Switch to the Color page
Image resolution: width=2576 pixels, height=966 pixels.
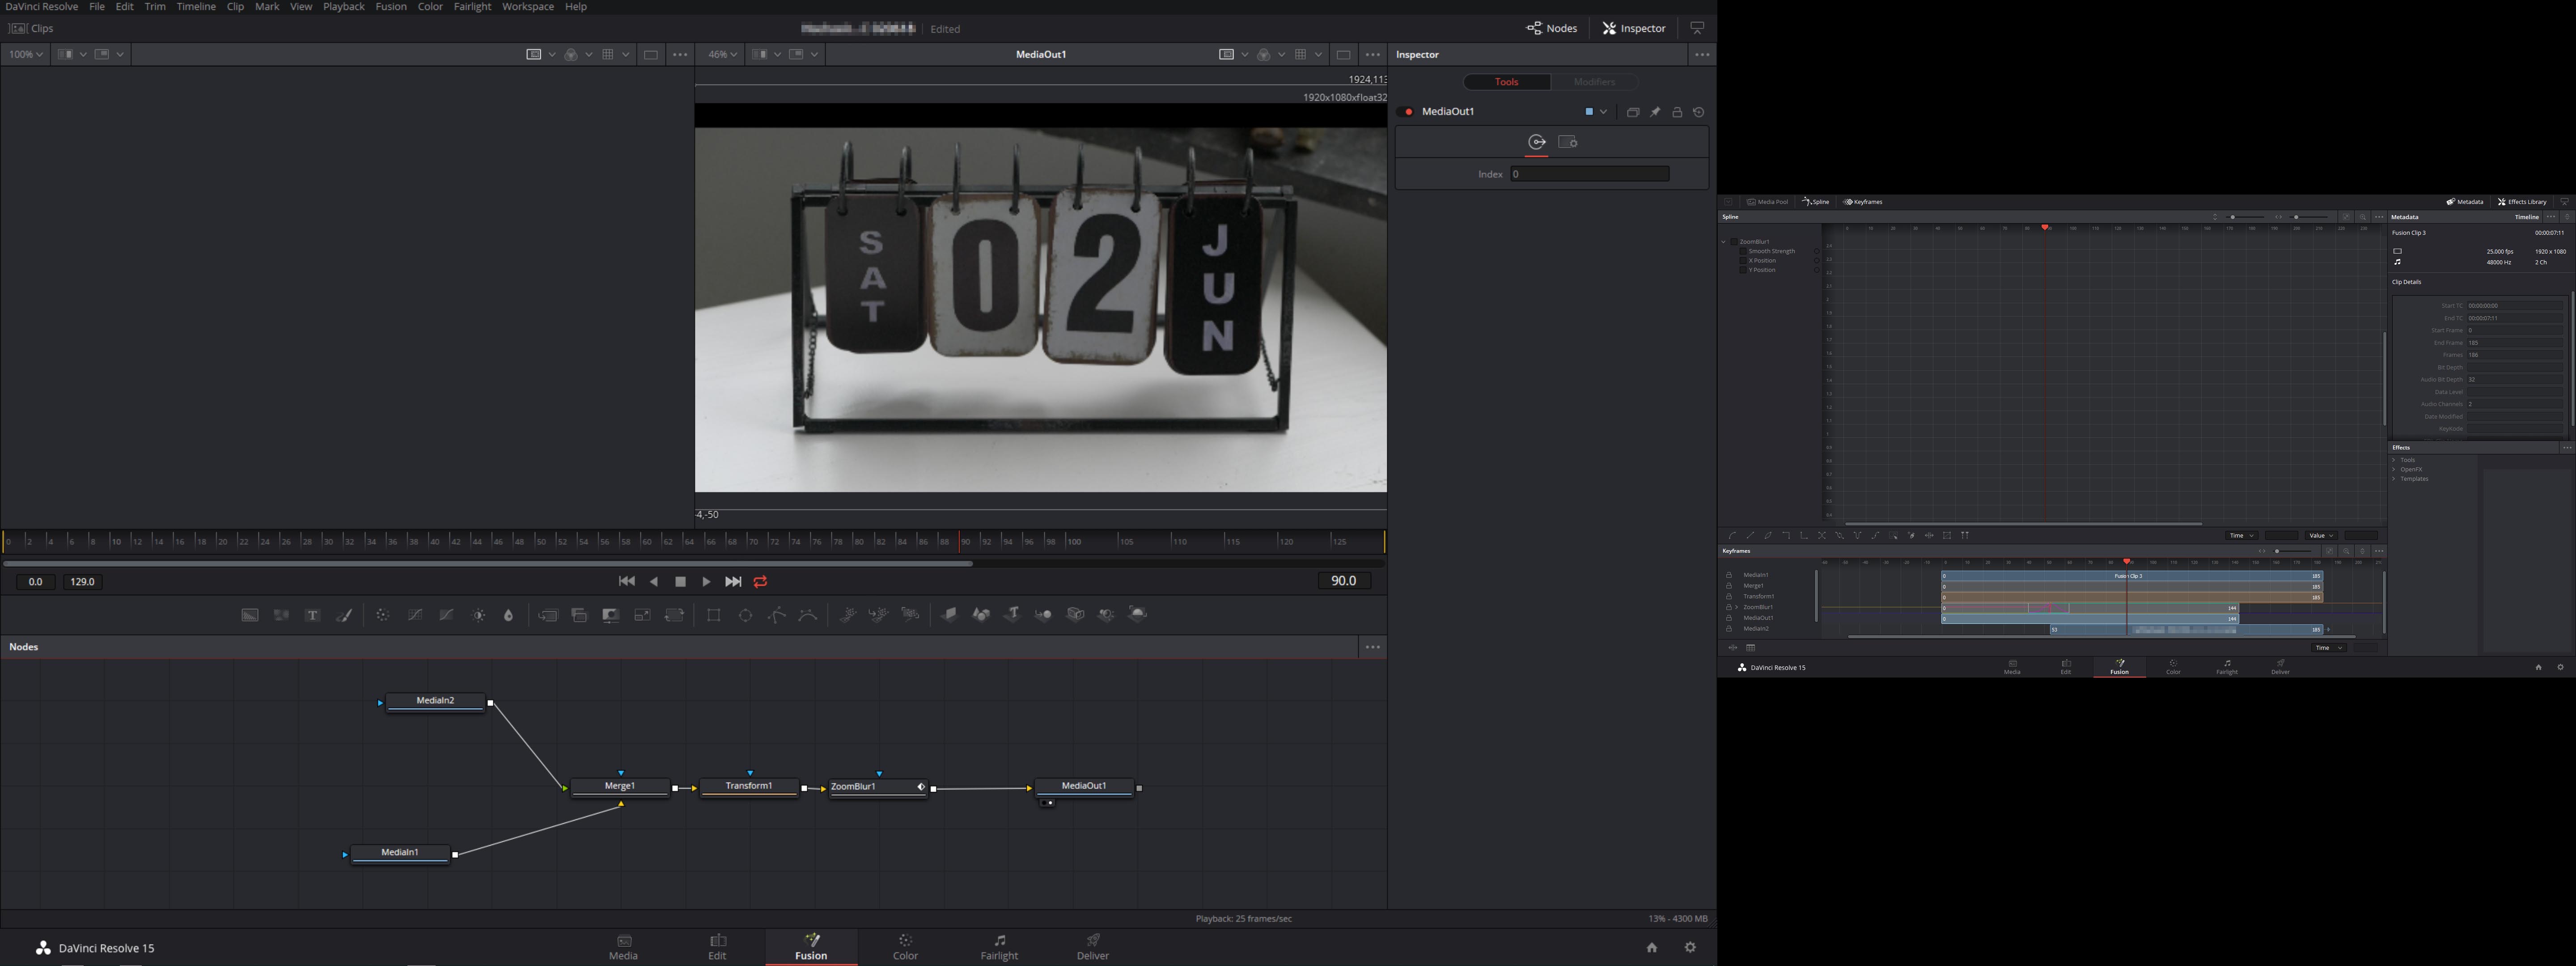pyautogui.click(x=905, y=947)
